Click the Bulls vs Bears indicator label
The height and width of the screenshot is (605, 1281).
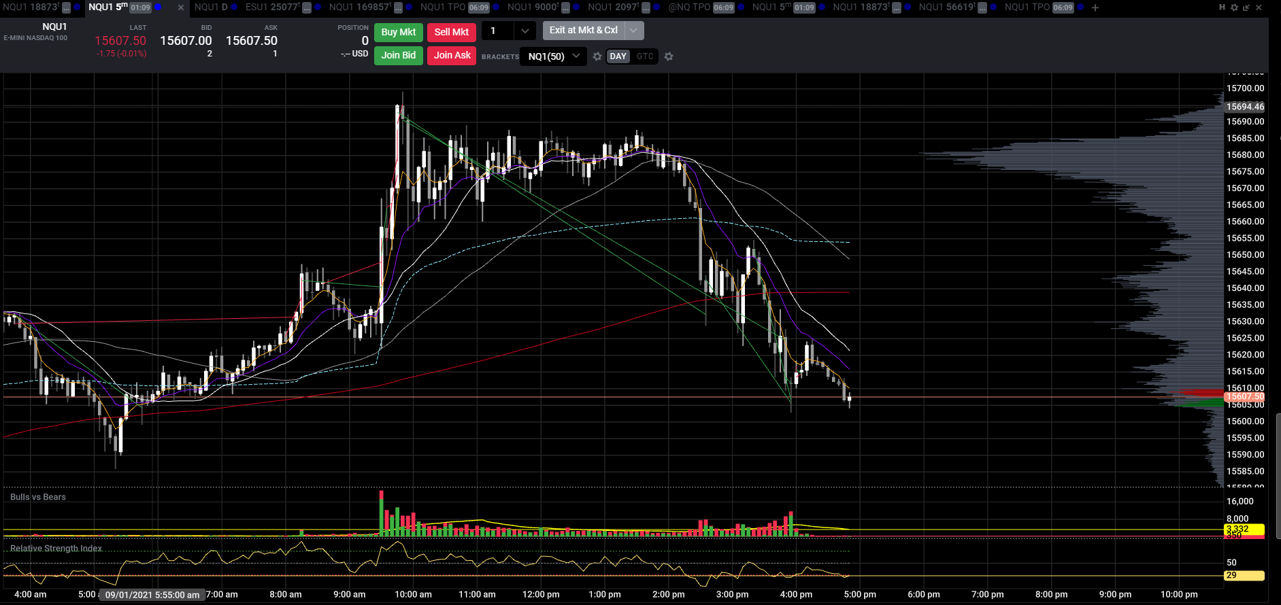point(38,497)
